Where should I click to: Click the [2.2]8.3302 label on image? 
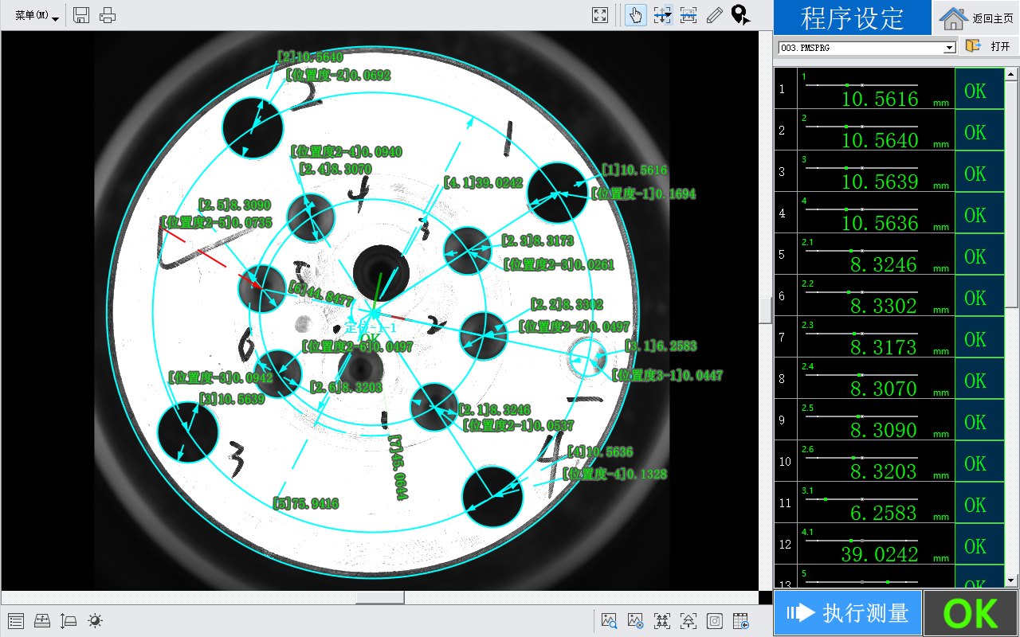coord(567,305)
